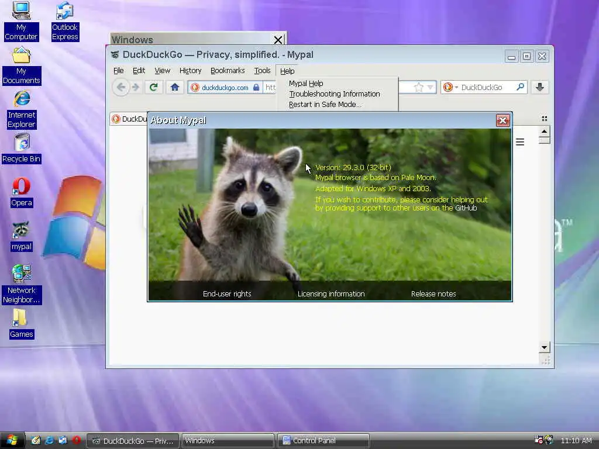
Task: Open the My Computer desktop icon
Action: click(x=21, y=21)
